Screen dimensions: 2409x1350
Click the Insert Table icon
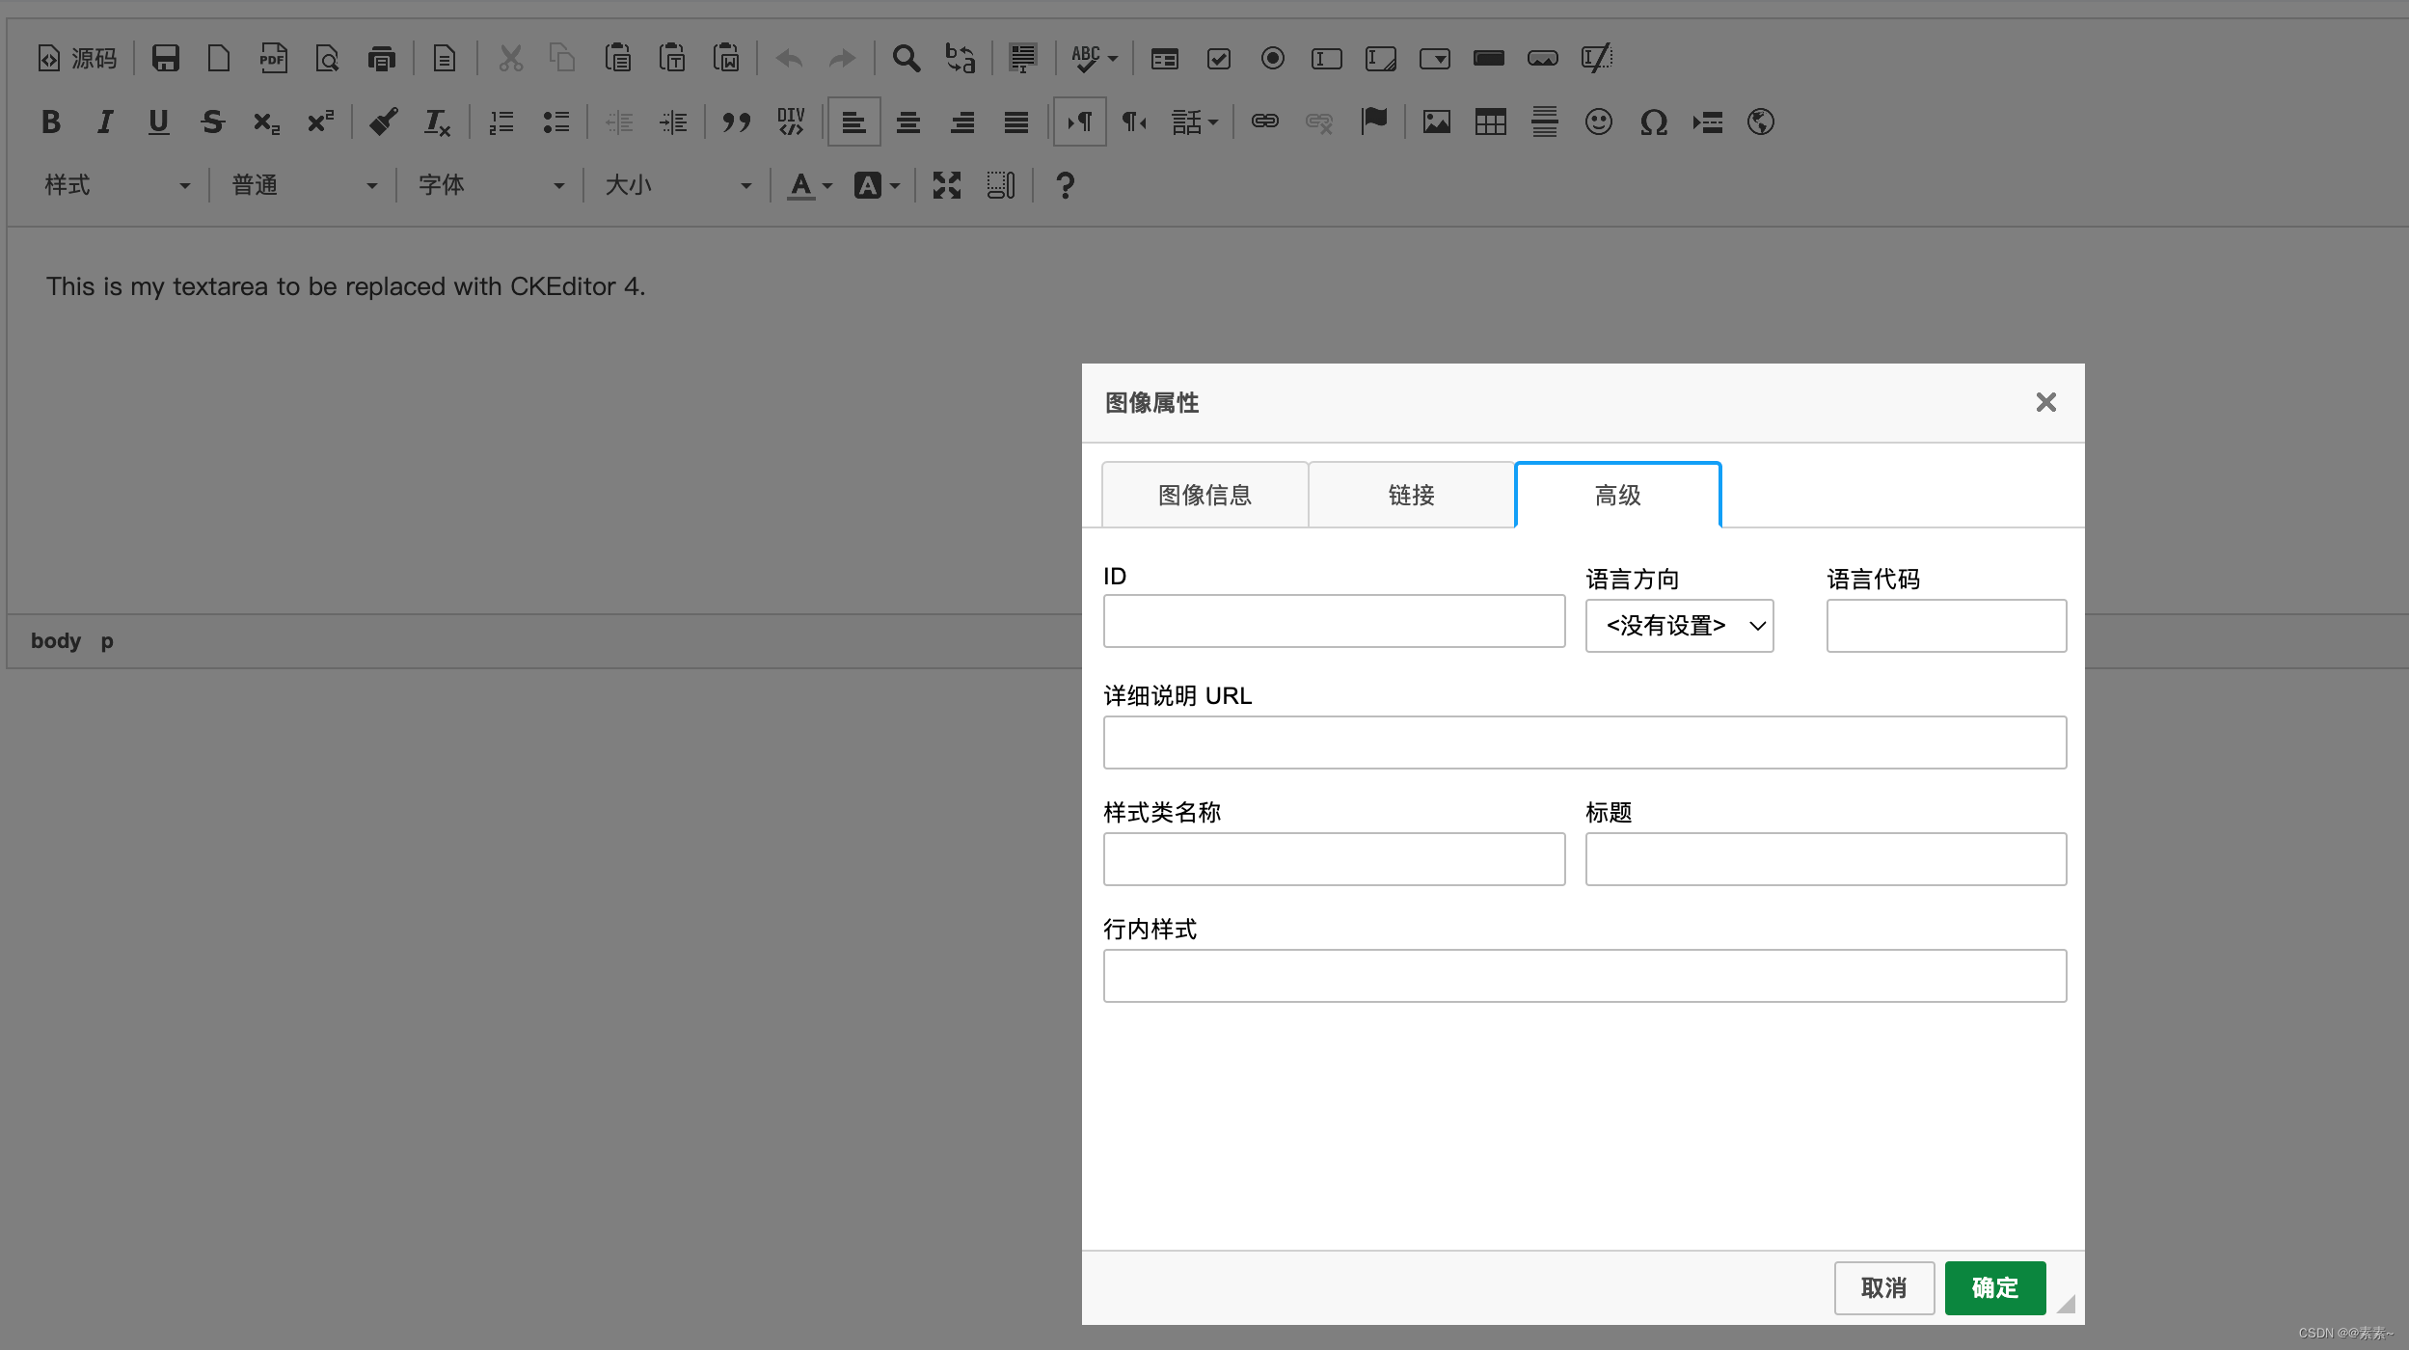coord(1491,121)
